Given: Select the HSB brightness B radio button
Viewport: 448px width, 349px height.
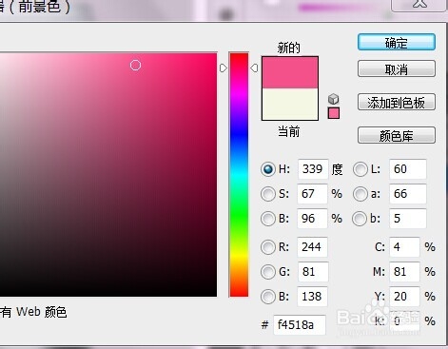Looking at the screenshot, I should coord(268,219).
